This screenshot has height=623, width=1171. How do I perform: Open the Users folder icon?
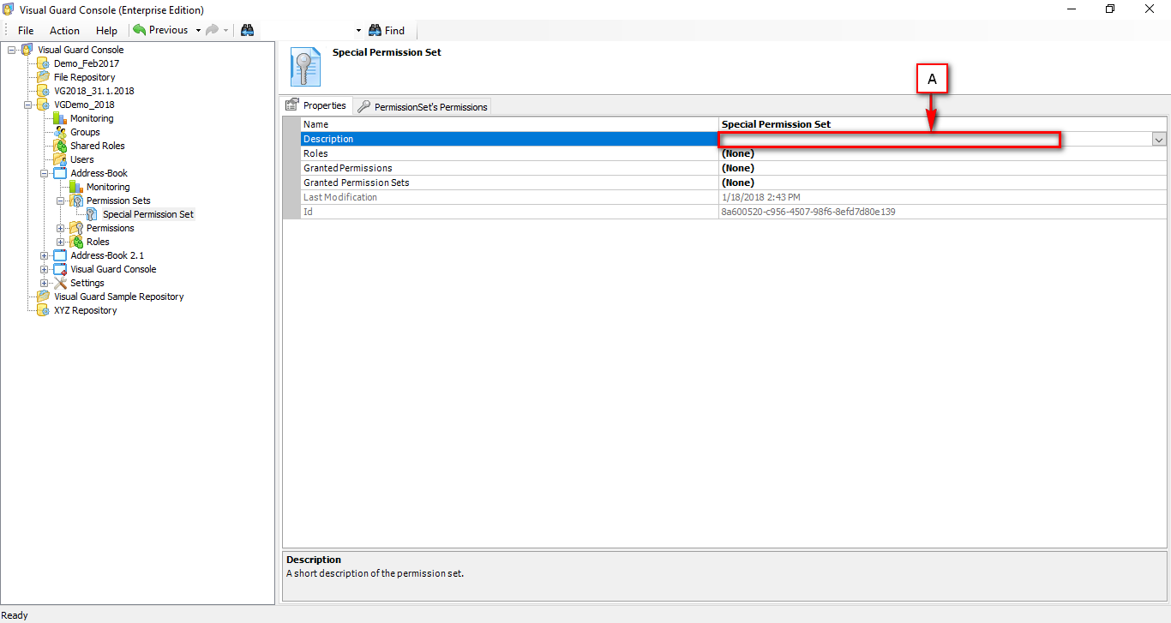[x=59, y=159]
